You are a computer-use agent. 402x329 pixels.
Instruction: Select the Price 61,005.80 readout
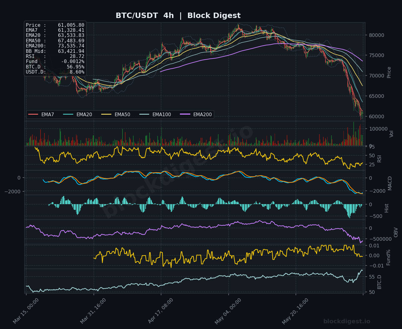point(55,25)
